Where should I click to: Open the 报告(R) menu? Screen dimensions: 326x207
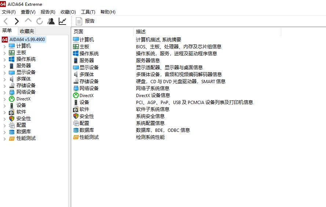click(x=48, y=12)
